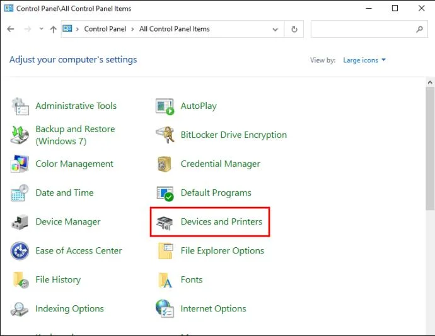435x336 pixels.
Task: Click the Control Panel breadcrumb
Action: [x=105, y=29]
